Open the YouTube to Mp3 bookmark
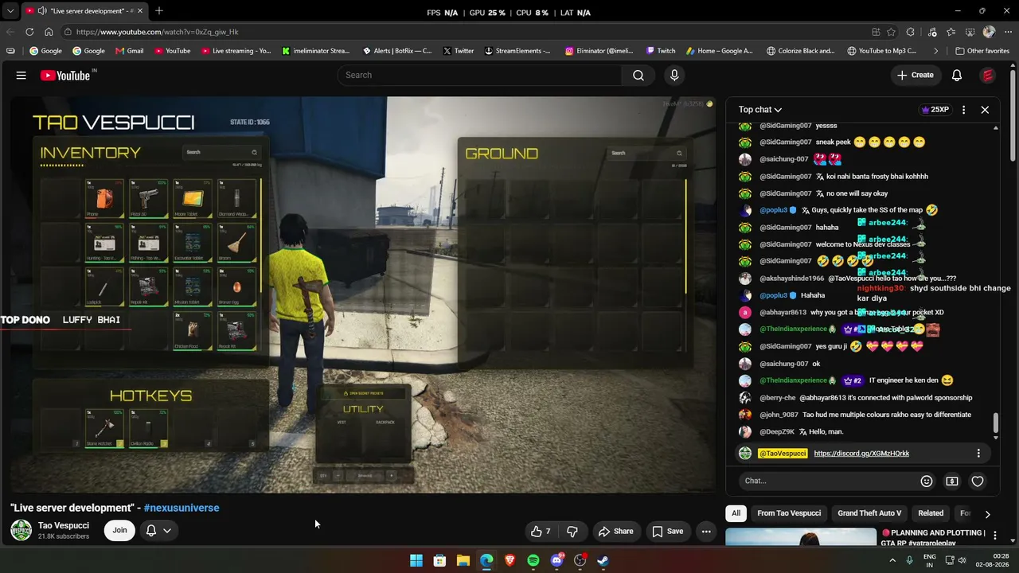1019x573 pixels. 882,51
